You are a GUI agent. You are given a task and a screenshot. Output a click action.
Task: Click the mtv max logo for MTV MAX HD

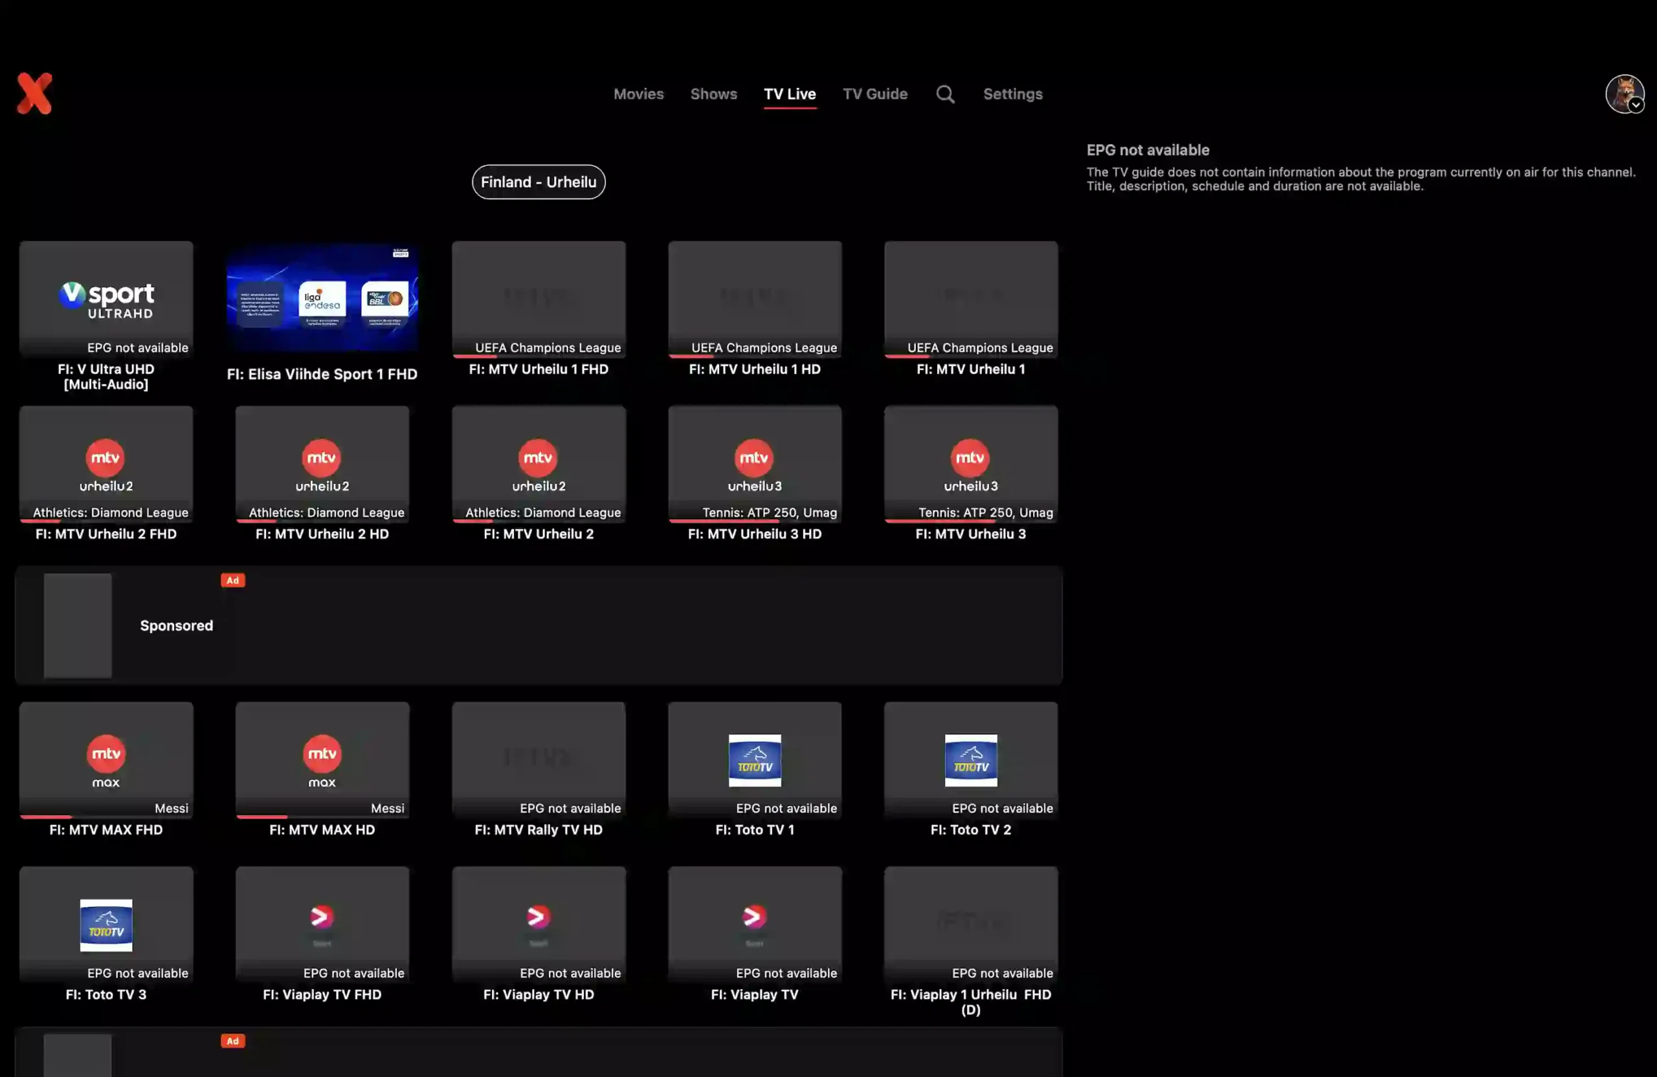[322, 761]
